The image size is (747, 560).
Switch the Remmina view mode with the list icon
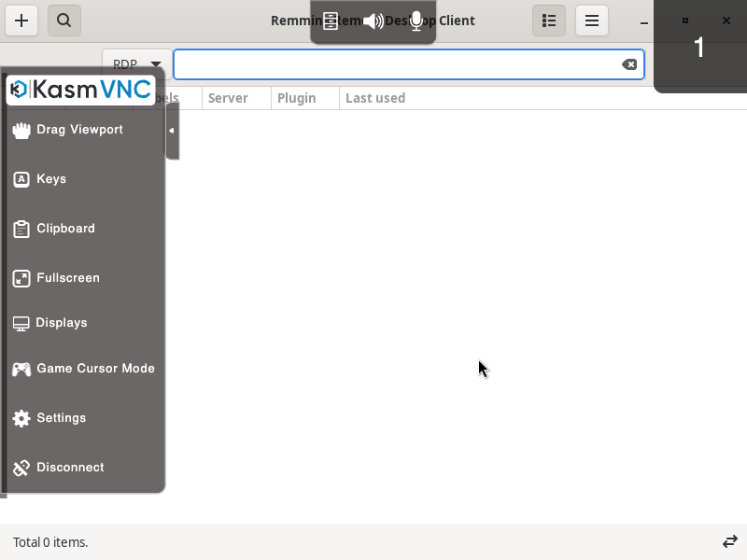549,21
